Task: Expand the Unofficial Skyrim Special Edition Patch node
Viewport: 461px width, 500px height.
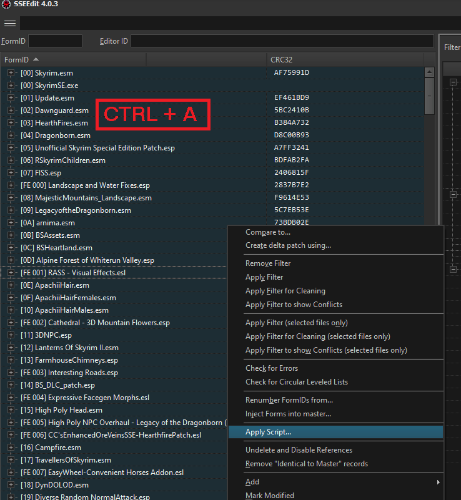Action: coord(11,148)
